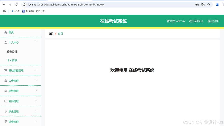The image size is (224, 126).
Task: Click the sliders icon beside 课程管理
Action: (x=6, y=91)
